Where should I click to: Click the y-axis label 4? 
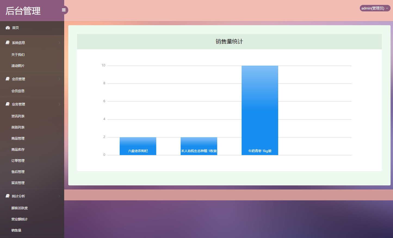coord(104,119)
